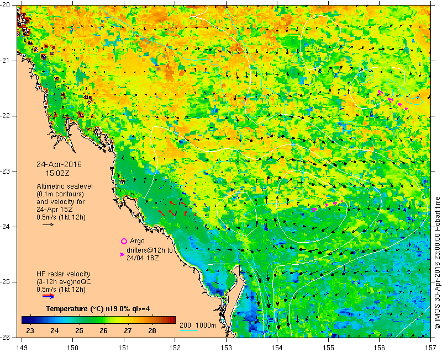Click the latitude axis label -26
The image size is (442, 353).
pos(6,337)
